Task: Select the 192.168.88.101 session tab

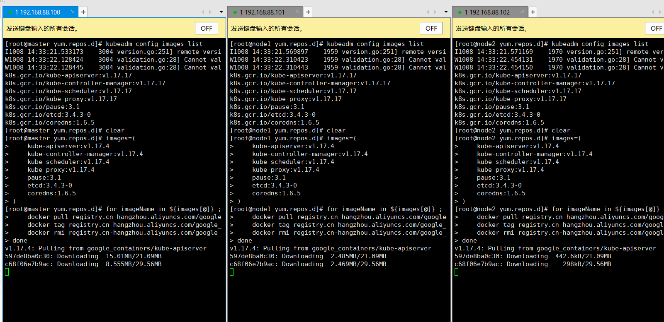Action: [x=265, y=12]
